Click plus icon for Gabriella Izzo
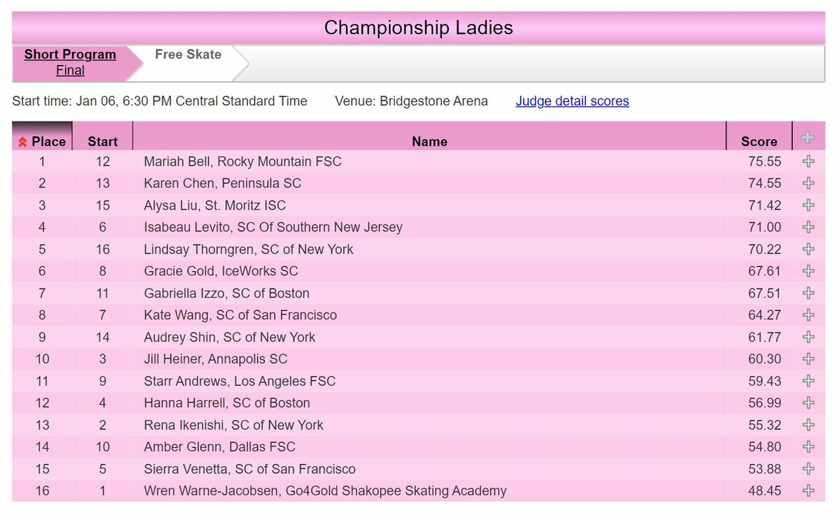839x517 pixels. pyautogui.click(x=808, y=293)
